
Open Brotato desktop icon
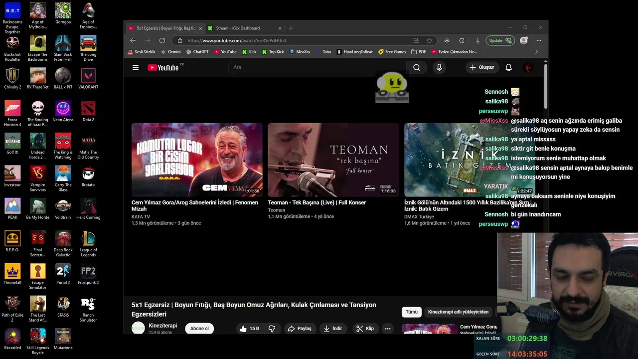[x=88, y=177]
